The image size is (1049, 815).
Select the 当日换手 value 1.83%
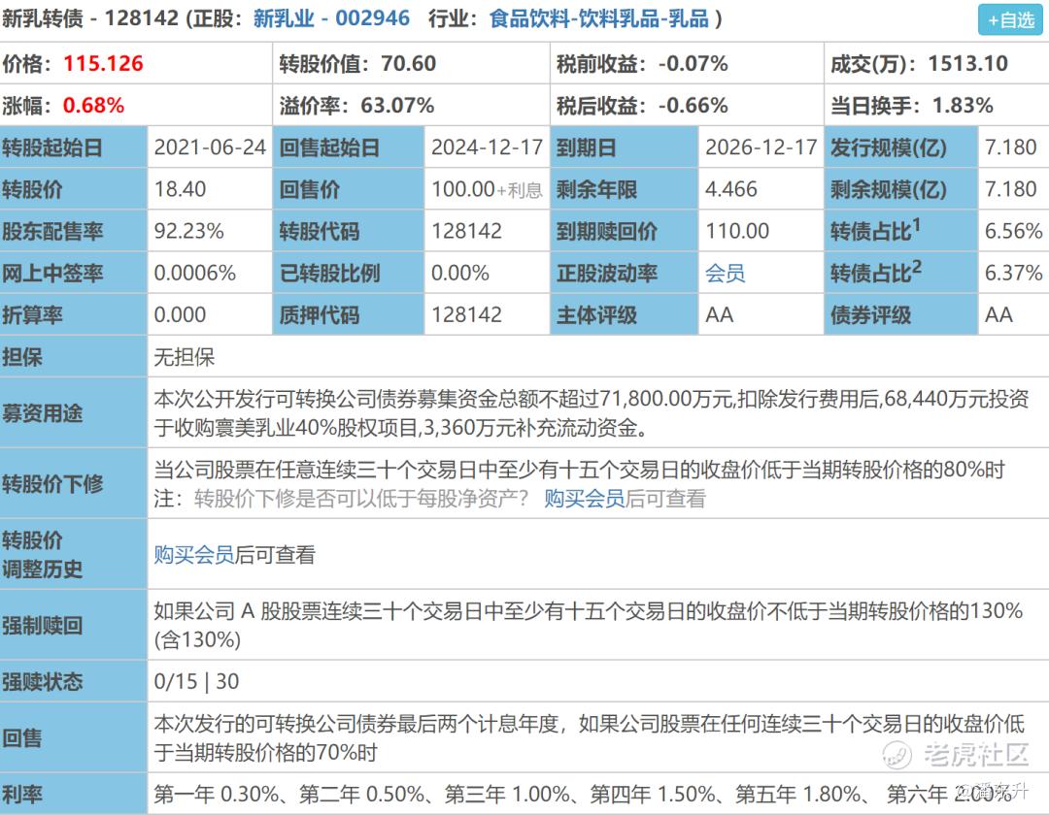click(963, 105)
